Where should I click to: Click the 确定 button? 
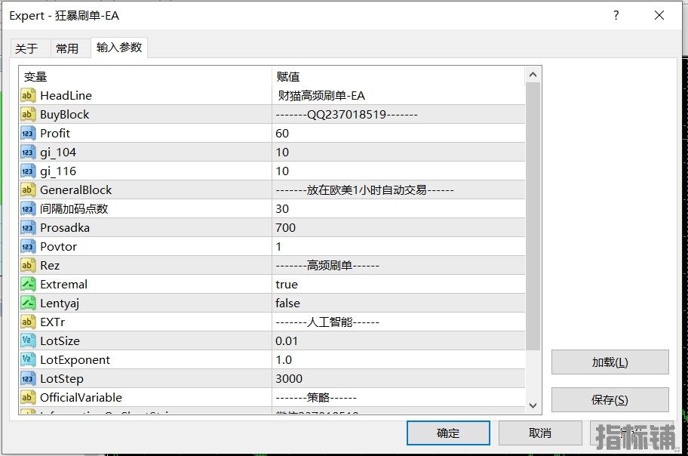click(x=448, y=433)
